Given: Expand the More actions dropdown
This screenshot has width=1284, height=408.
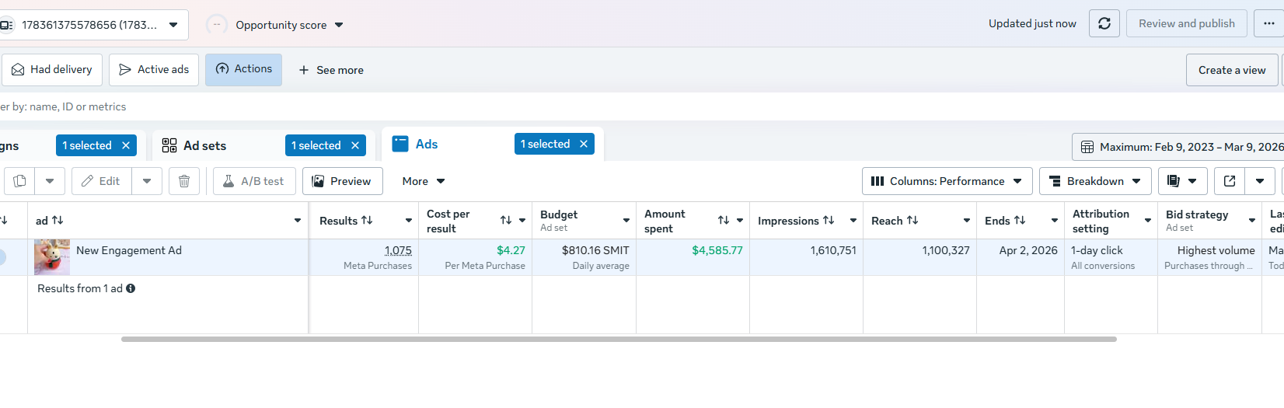Looking at the screenshot, I should 423,181.
